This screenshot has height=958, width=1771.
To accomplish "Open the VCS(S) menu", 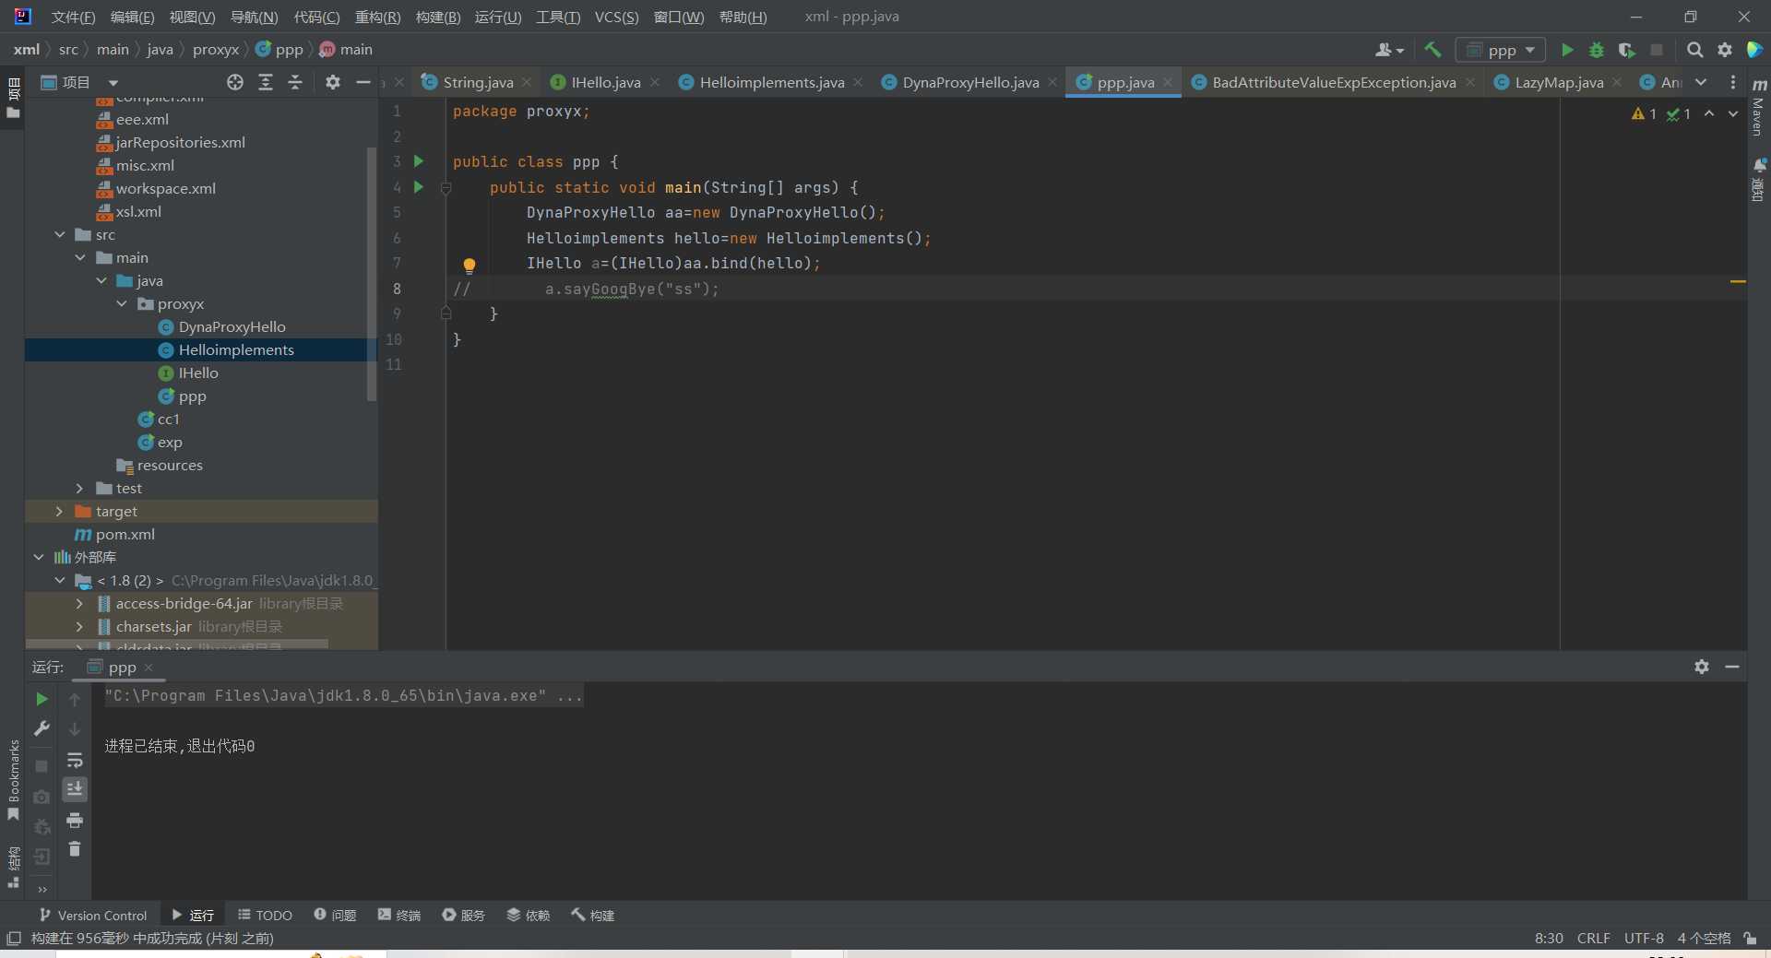I will point(616,17).
